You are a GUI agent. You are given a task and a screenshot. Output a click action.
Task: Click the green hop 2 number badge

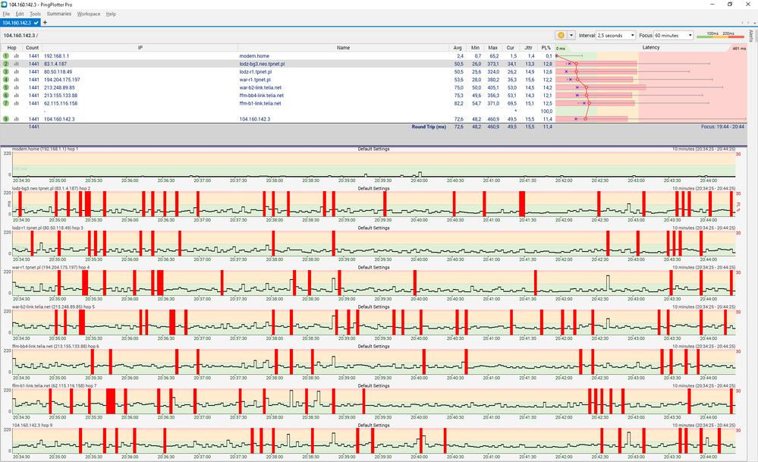point(5,64)
